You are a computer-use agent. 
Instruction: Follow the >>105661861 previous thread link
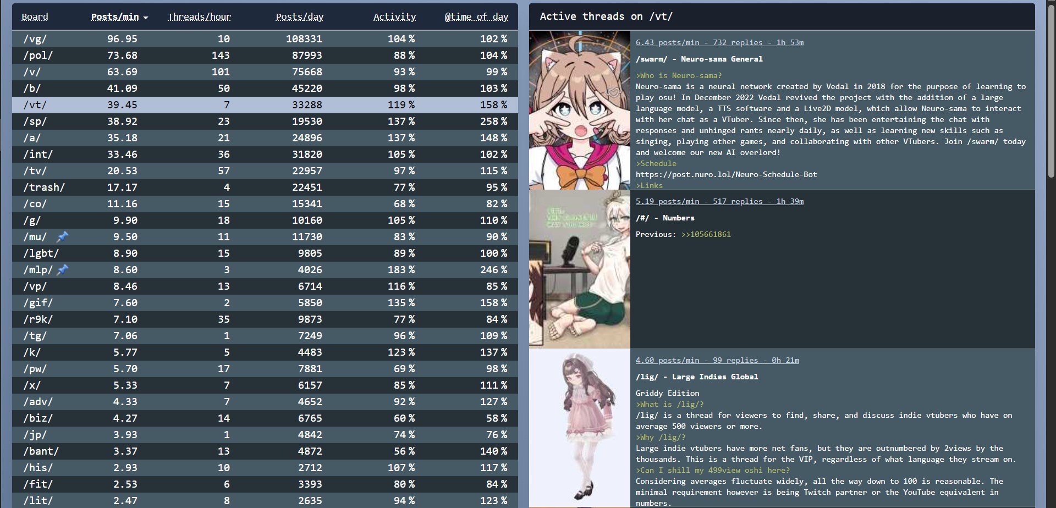[x=706, y=234]
